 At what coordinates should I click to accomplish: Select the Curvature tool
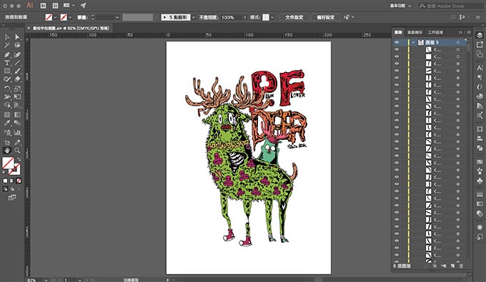coord(17,55)
